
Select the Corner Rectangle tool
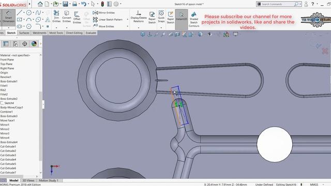pyautogui.click(x=20, y=20)
